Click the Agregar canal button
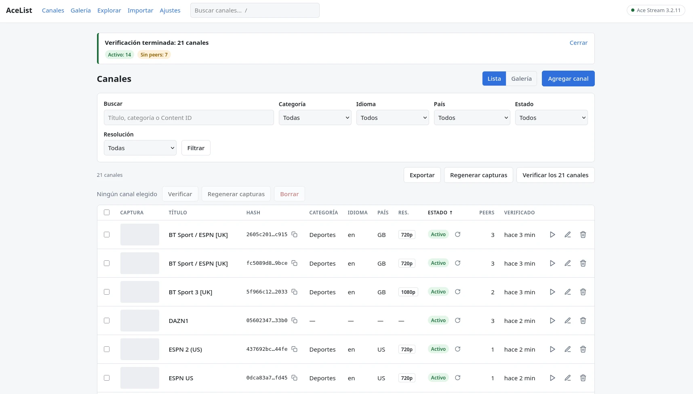693x394 pixels. (x=568, y=79)
